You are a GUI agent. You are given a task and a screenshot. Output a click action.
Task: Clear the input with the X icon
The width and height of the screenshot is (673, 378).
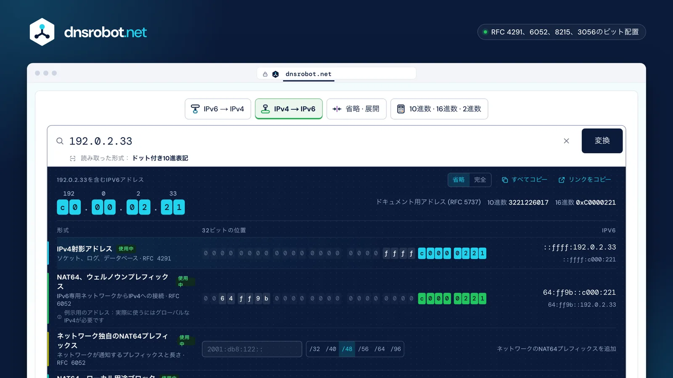coord(566,141)
